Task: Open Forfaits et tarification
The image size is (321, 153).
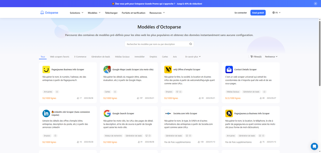Action: pos(133,13)
